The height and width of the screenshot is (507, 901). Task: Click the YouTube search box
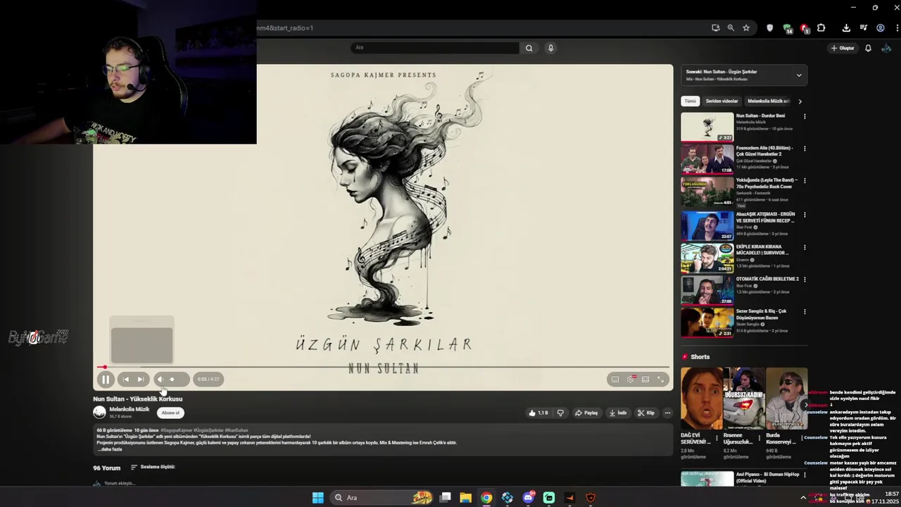click(x=434, y=48)
